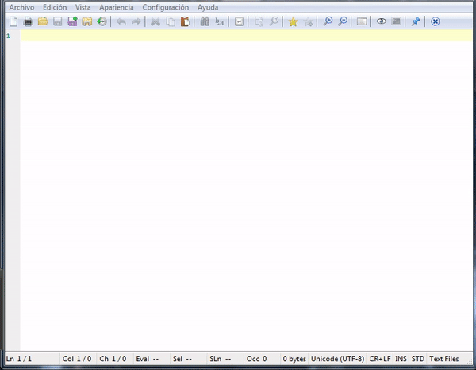Toggle INS insert mode in status bar

(x=401, y=359)
